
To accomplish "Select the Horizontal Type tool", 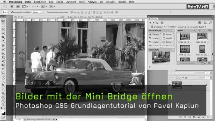I will coord(3,81).
